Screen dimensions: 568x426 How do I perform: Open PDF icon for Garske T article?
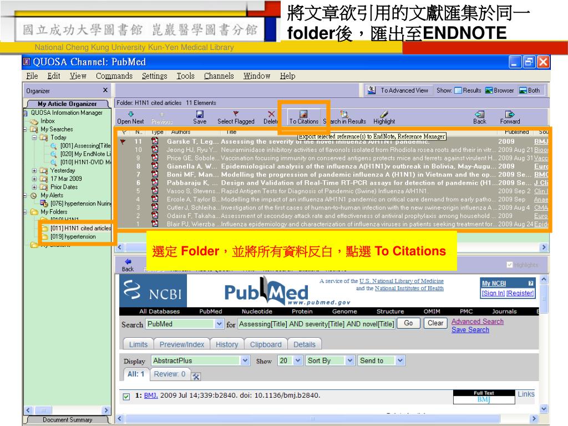[155, 141]
